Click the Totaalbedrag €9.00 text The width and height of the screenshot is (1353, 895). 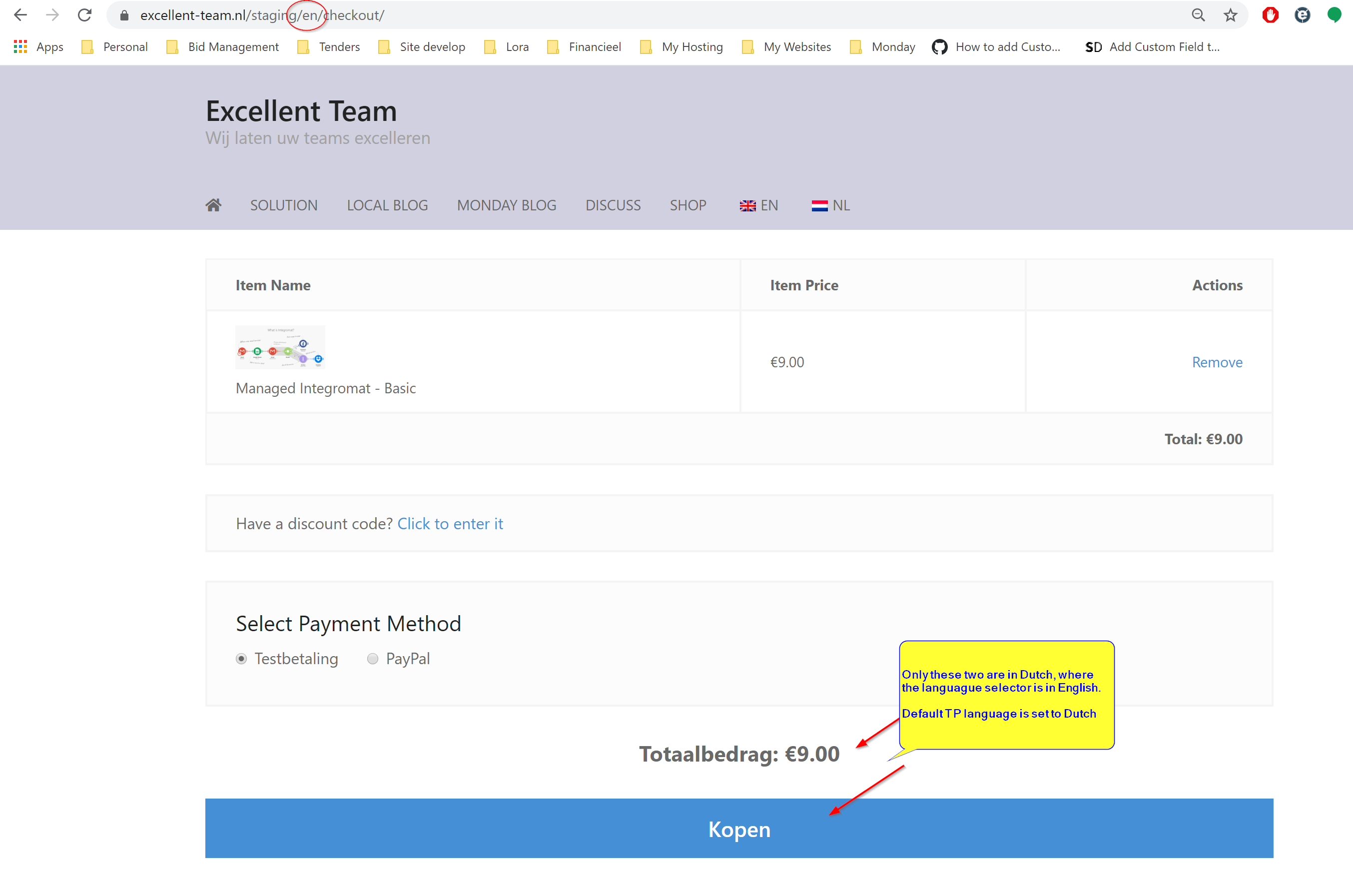click(x=739, y=754)
